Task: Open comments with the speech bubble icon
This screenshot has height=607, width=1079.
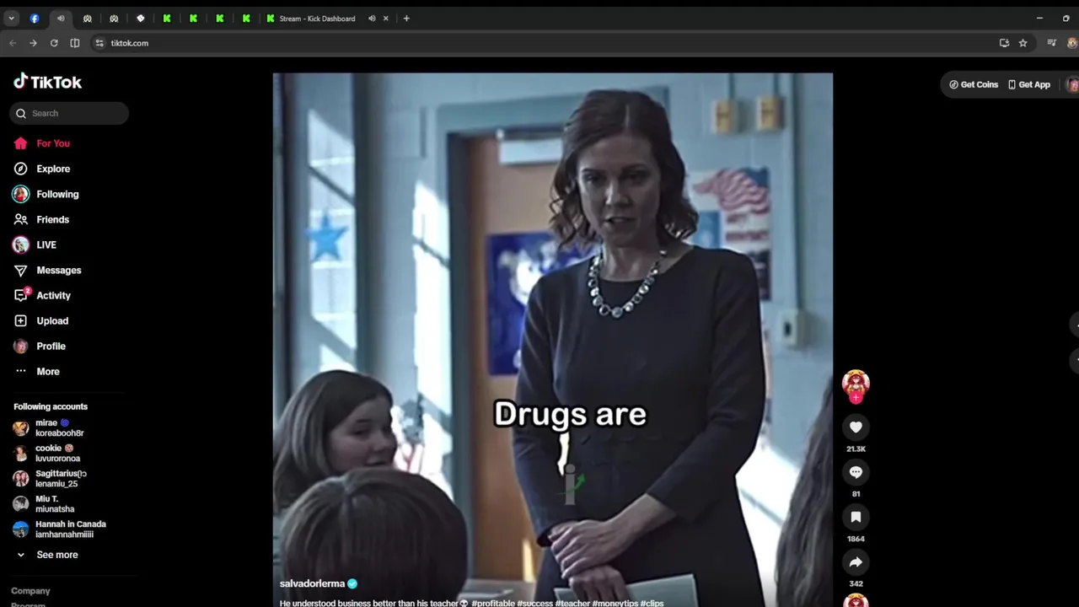Action: pos(856,472)
